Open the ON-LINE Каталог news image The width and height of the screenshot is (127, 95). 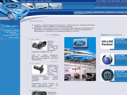(x=107, y=43)
